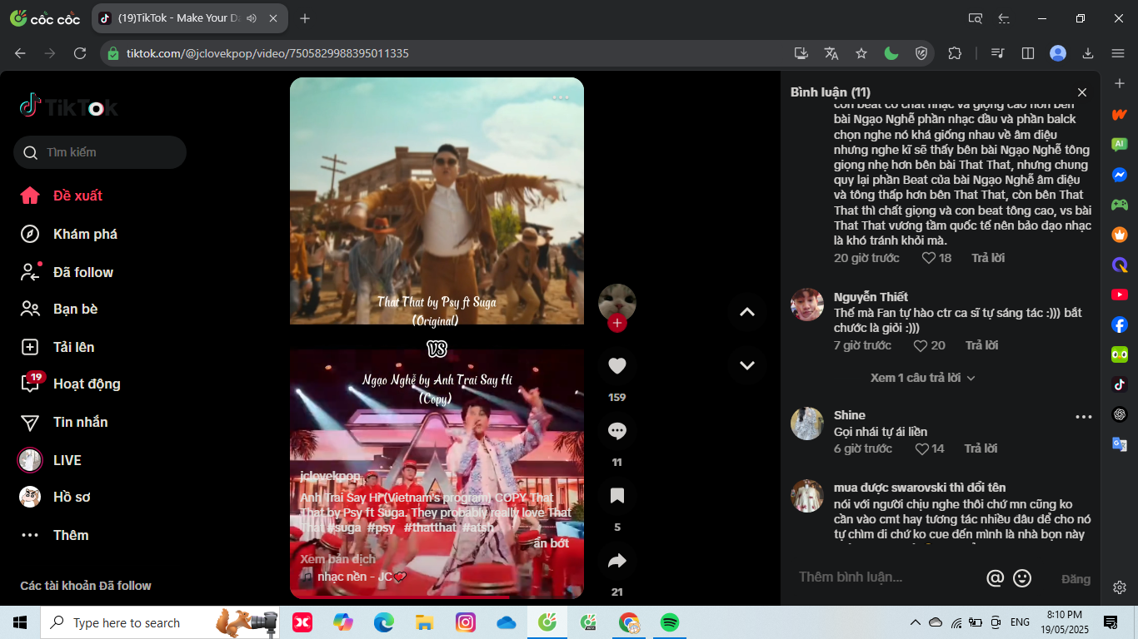Click "Xem bản dịch" translation link

coord(337,559)
